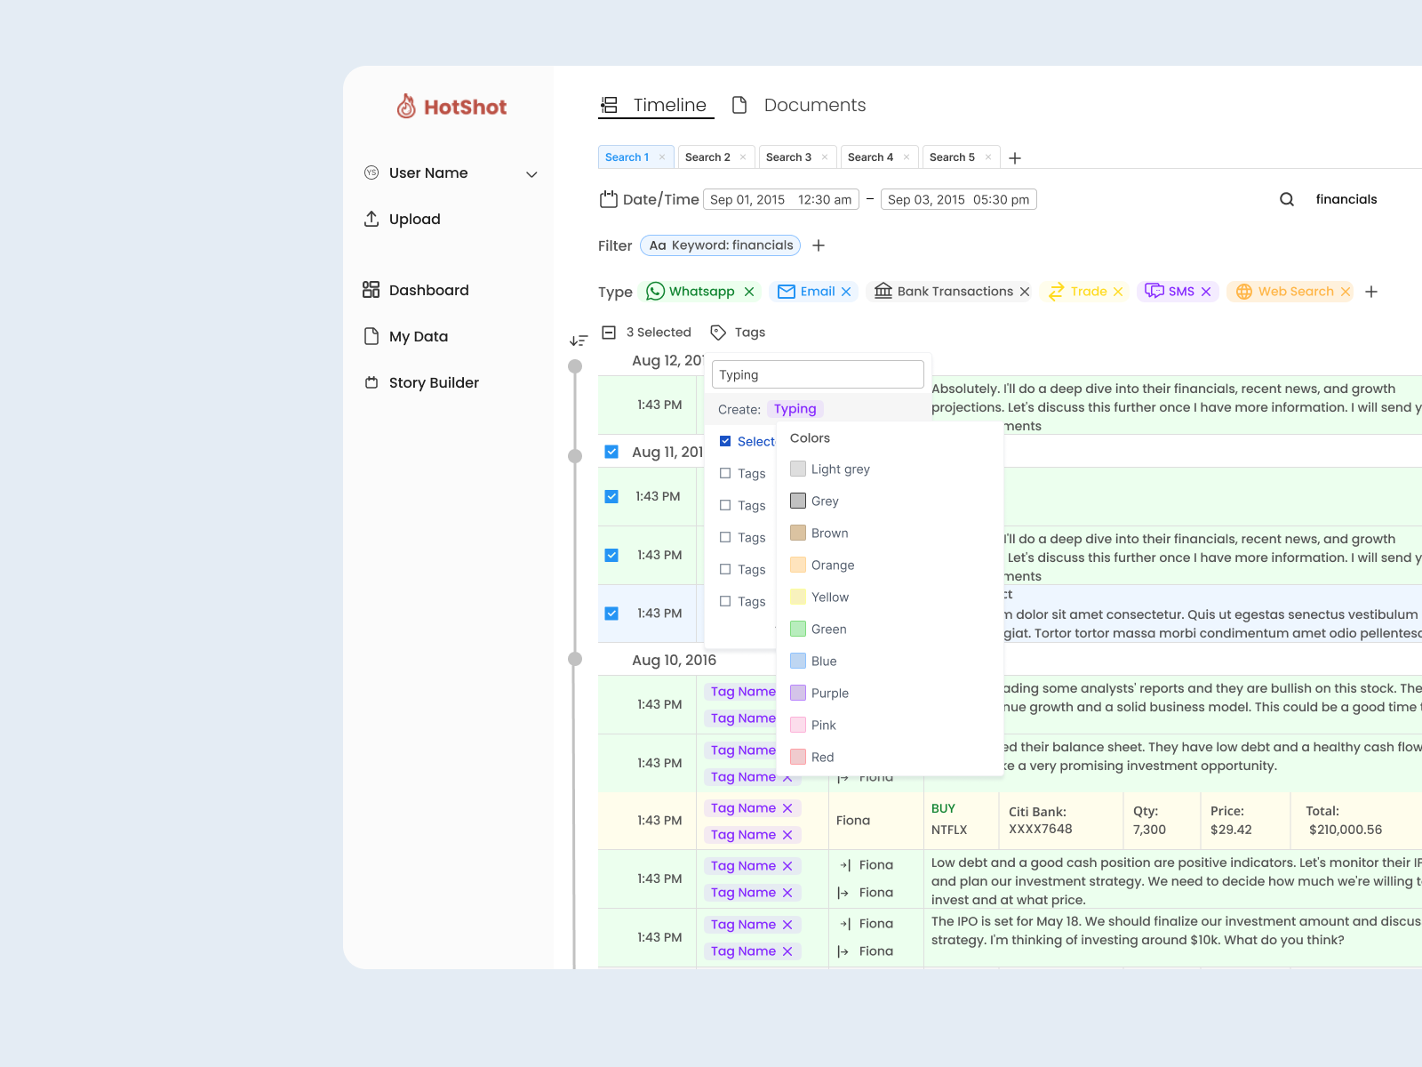Click the search magnifier beside 'financials'
This screenshot has height=1067, width=1422.
tap(1286, 199)
